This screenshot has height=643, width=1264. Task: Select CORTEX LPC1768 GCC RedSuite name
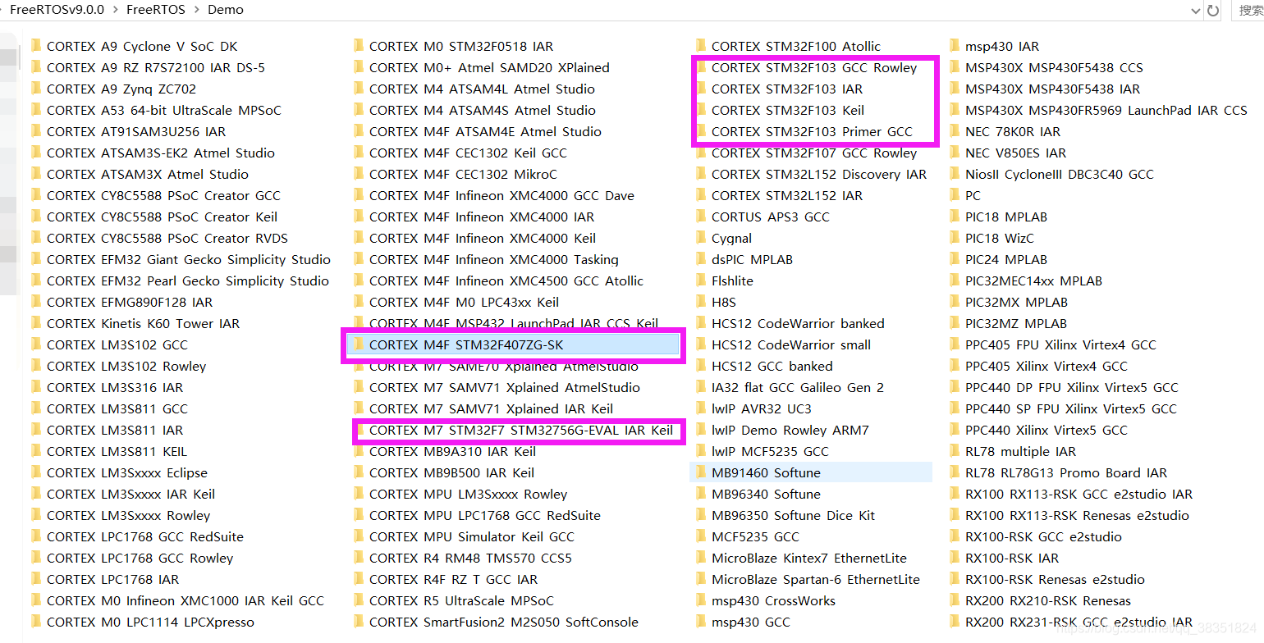(x=145, y=536)
